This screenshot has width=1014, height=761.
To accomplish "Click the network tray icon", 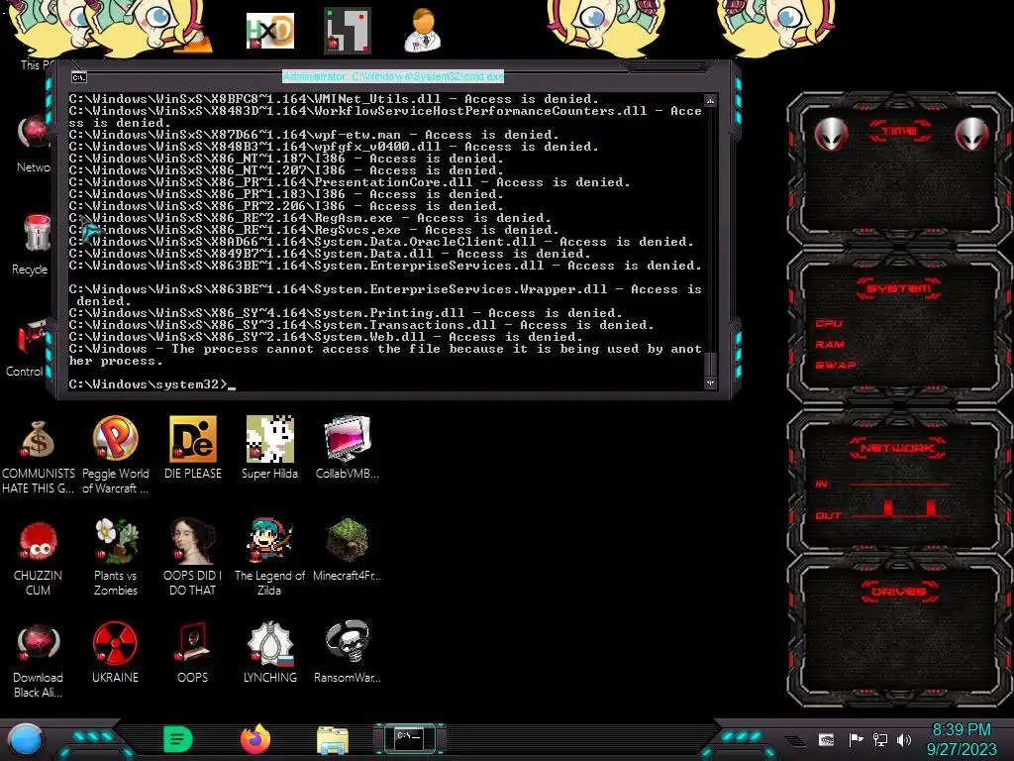I will click(x=880, y=739).
